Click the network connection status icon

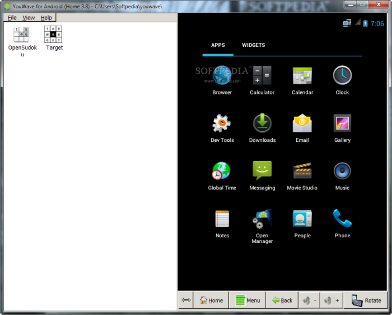click(347, 23)
